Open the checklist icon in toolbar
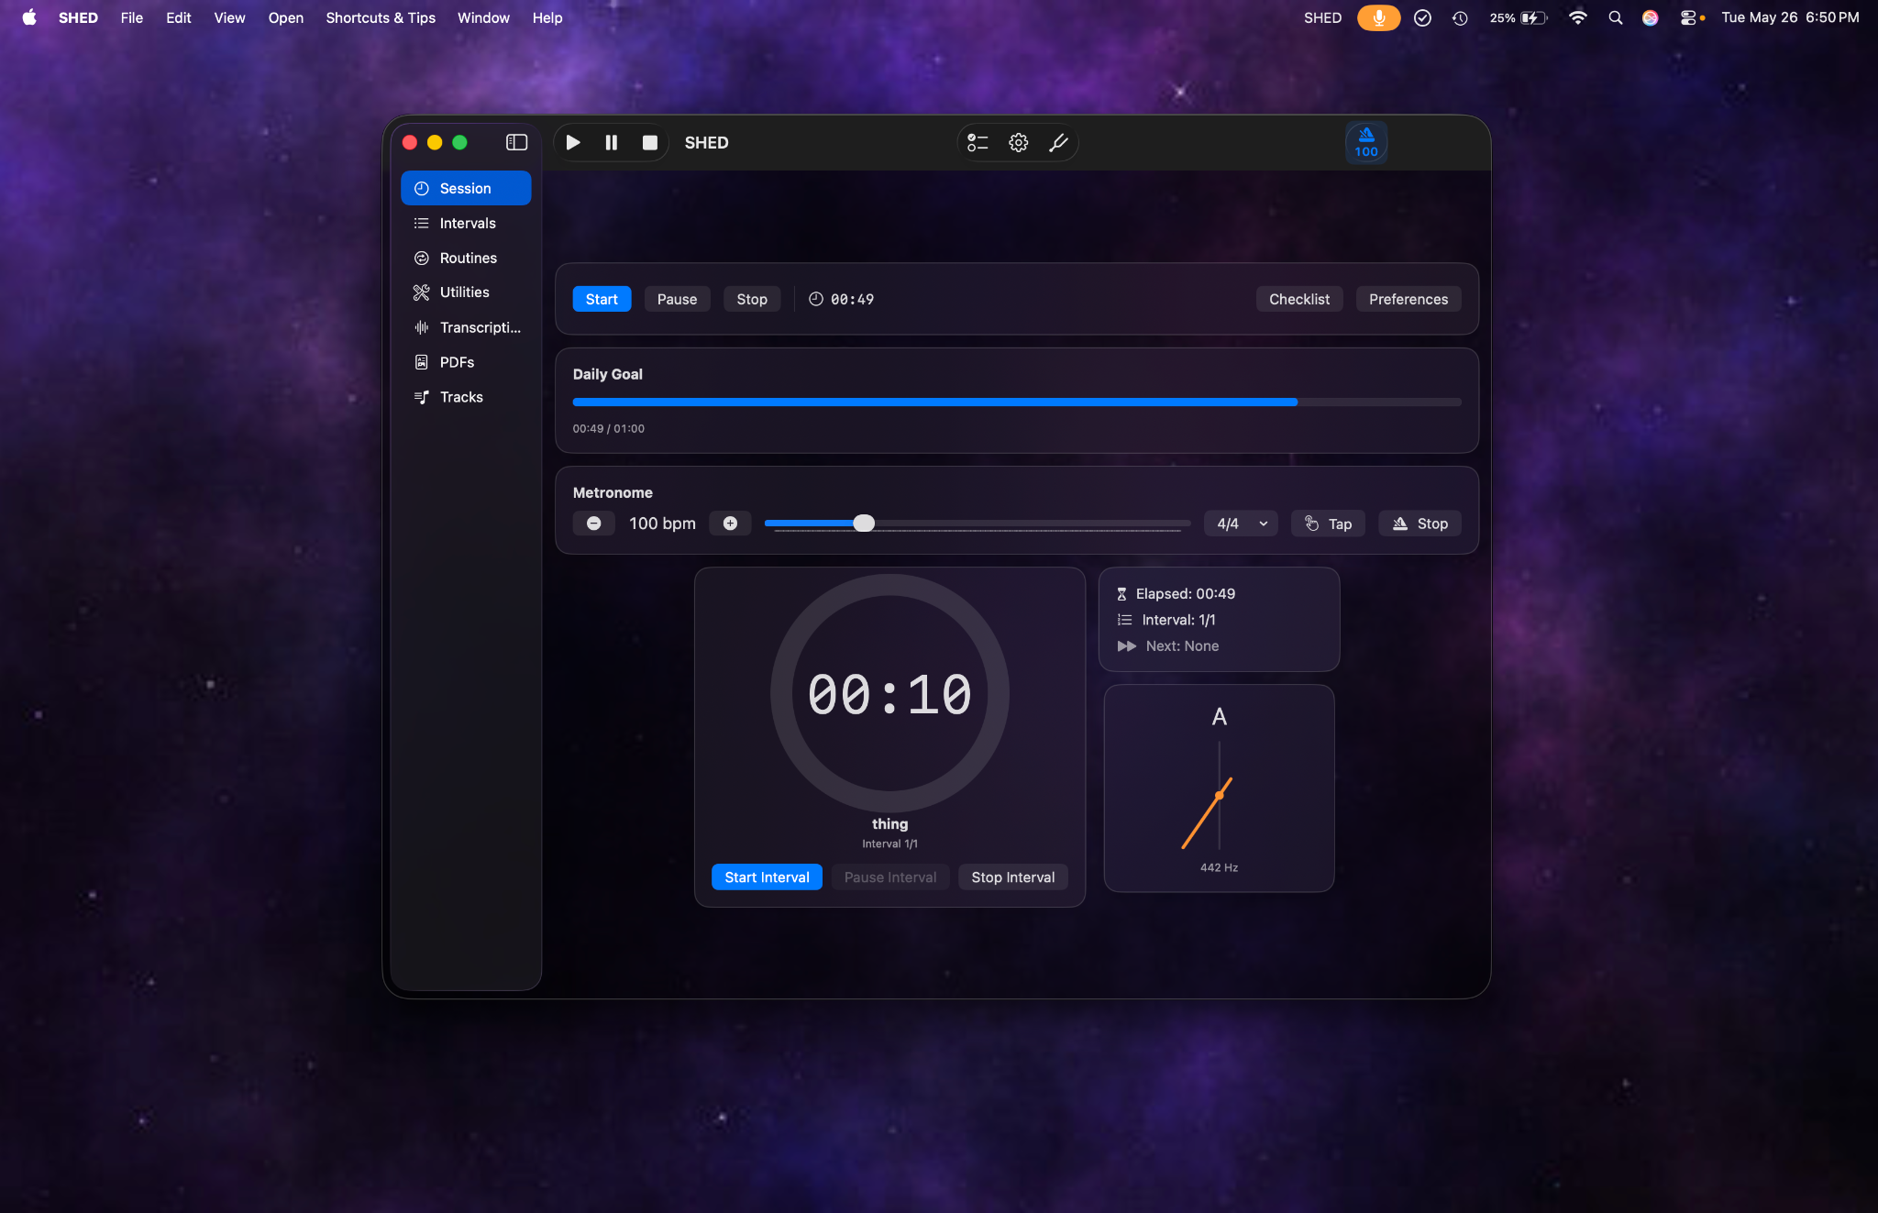Image resolution: width=1878 pixels, height=1213 pixels. click(x=978, y=142)
